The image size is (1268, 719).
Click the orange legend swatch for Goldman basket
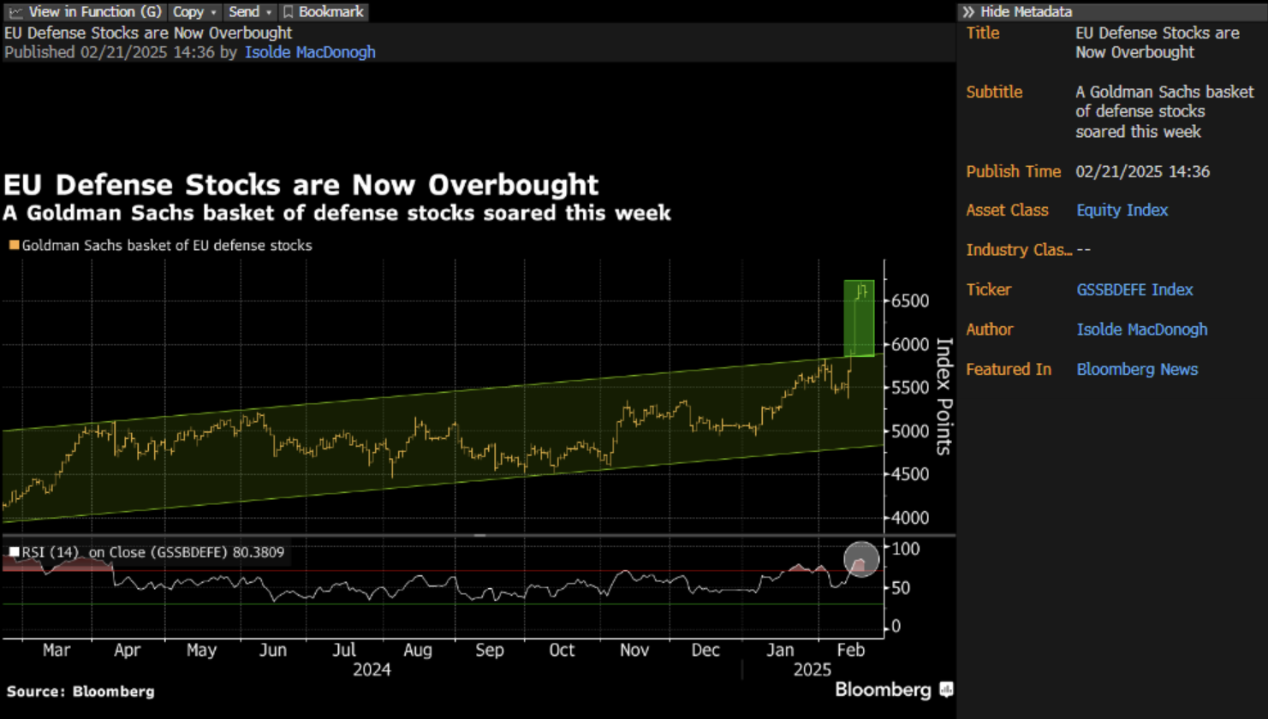tap(14, 245)
